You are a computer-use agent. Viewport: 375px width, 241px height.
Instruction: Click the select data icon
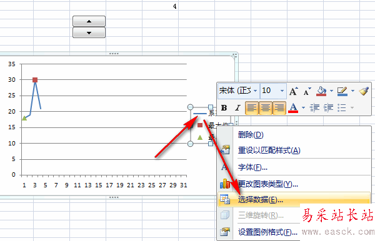point(225,199)
